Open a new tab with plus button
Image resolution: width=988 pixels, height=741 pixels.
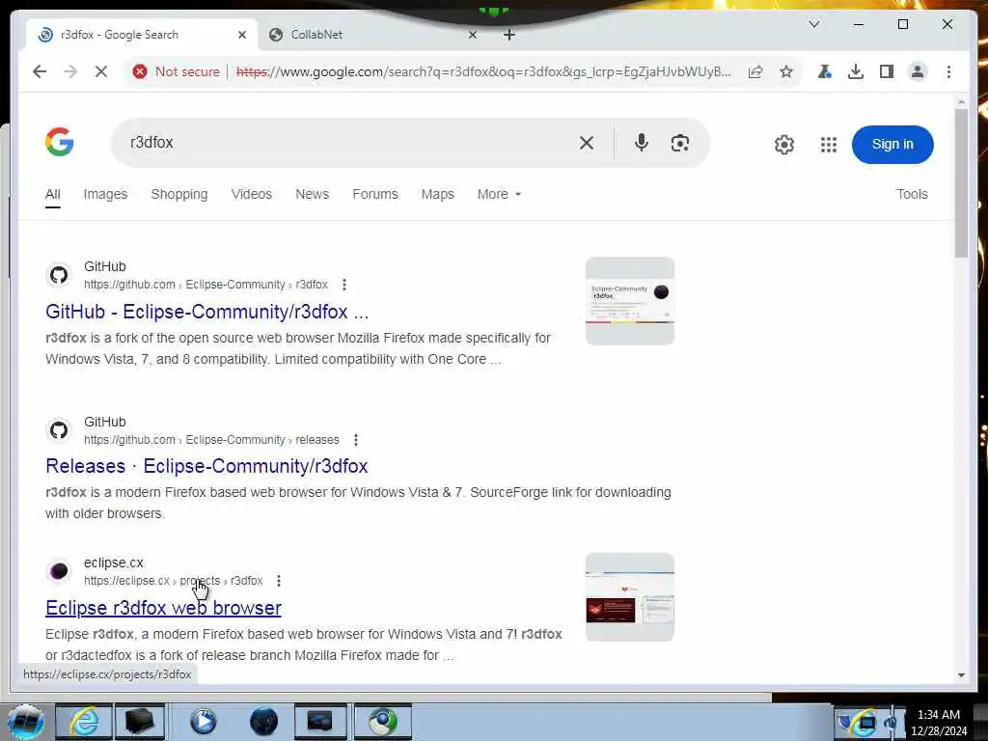509,35
